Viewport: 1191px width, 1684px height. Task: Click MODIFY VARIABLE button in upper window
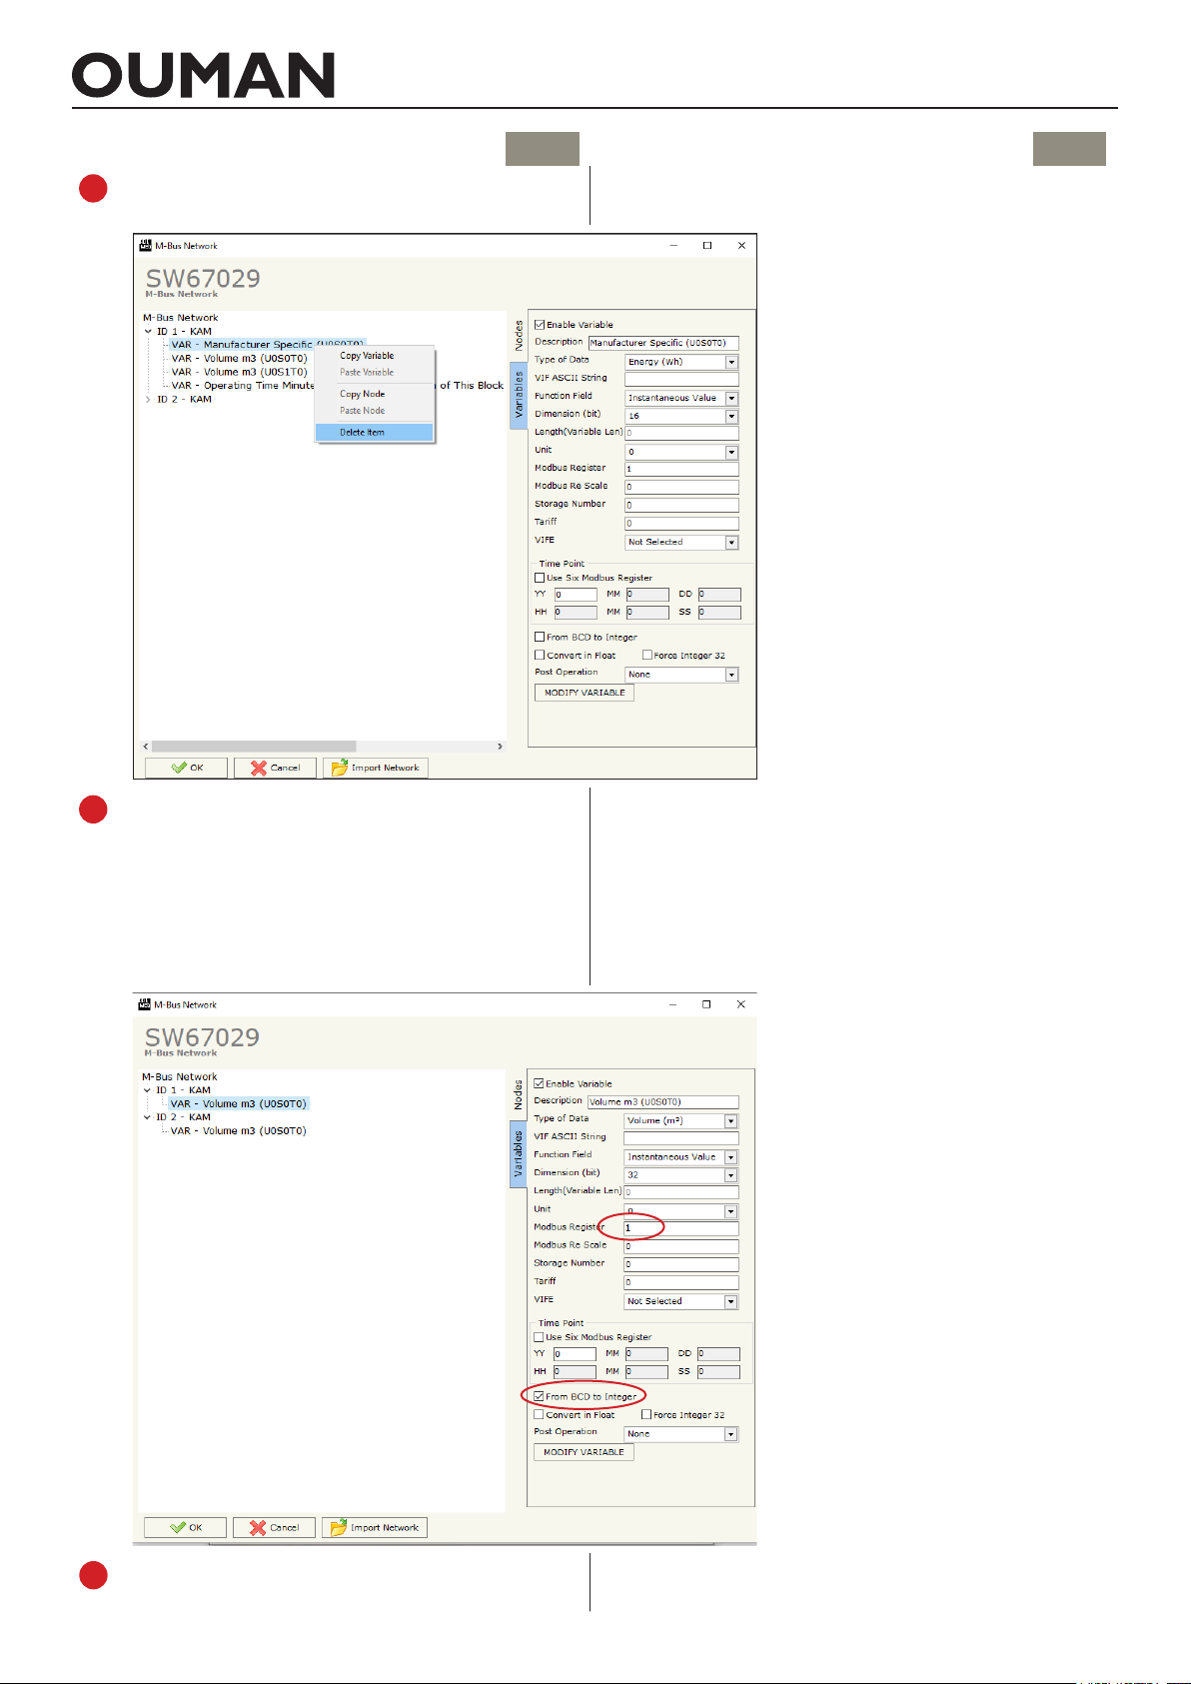(x=585, y=693)
